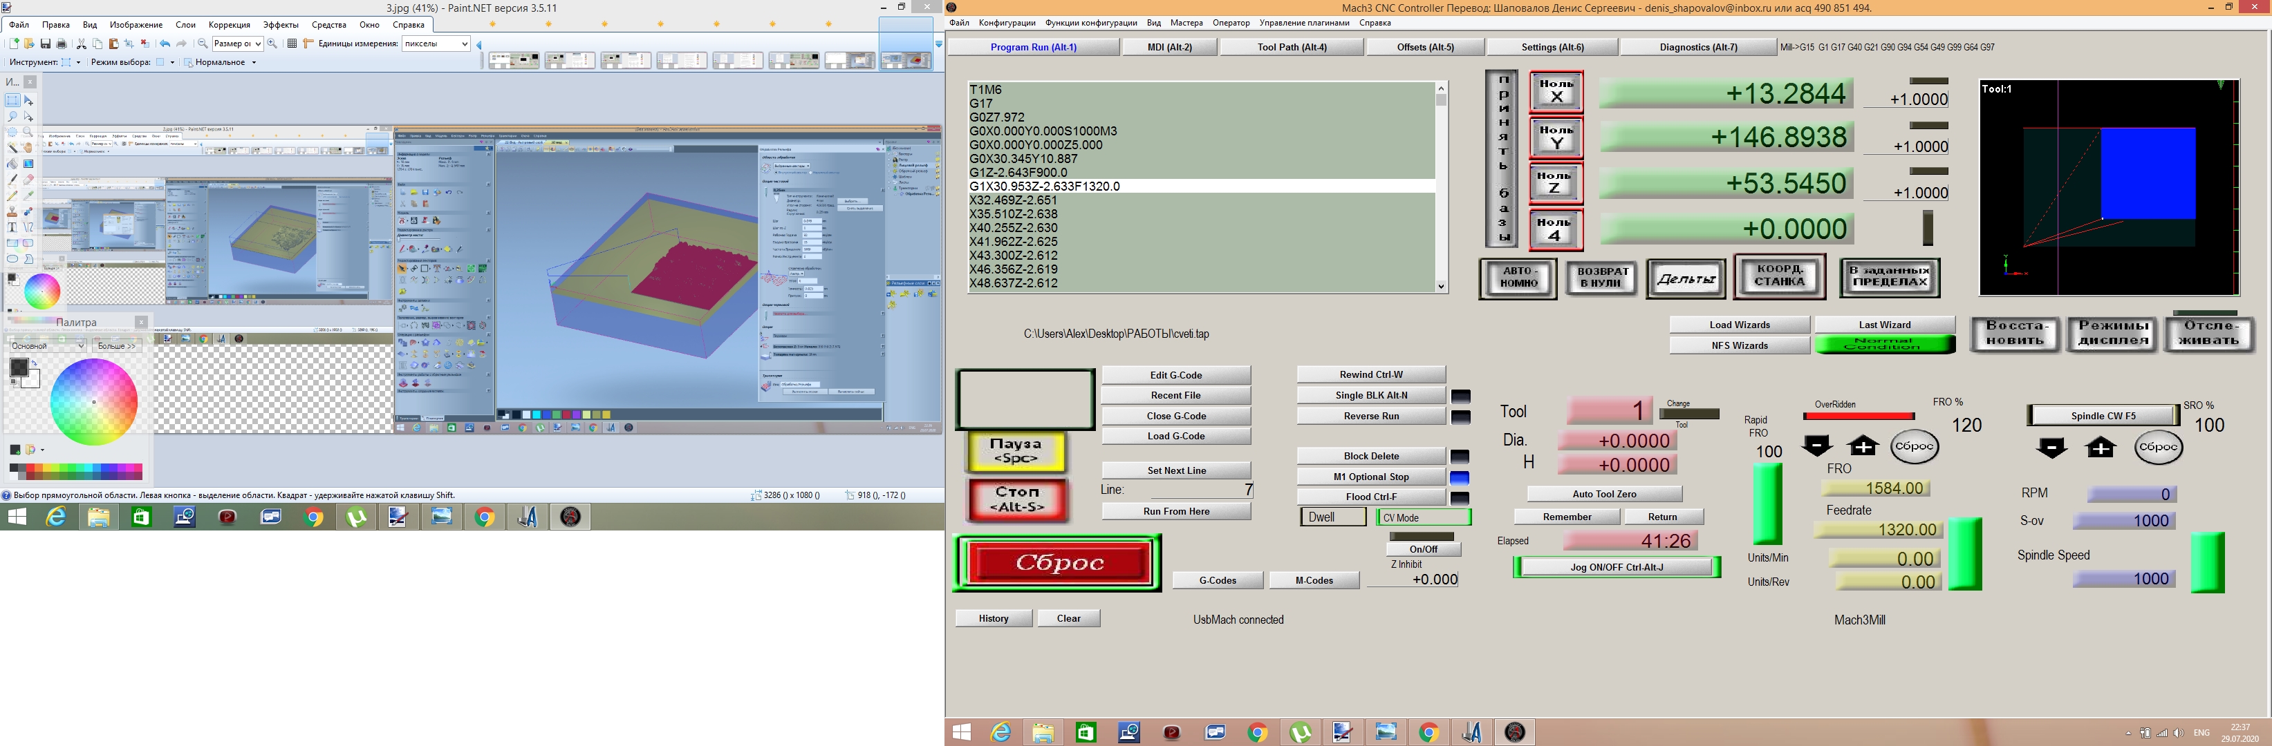Toggle Single BLK Alt-N mode

(x=1370, y=396)
